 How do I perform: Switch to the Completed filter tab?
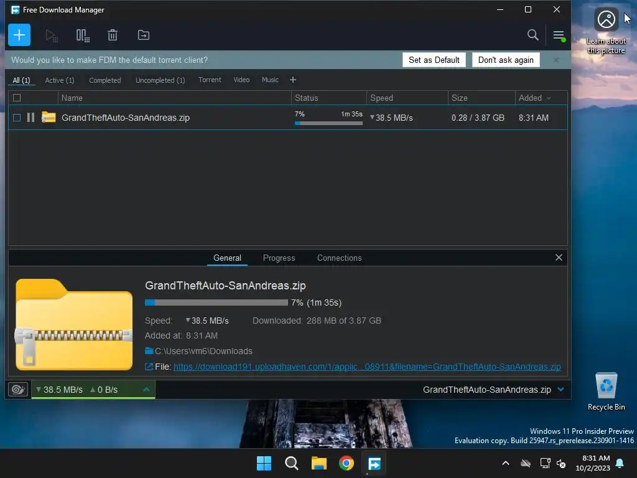(x=105, y=80)
